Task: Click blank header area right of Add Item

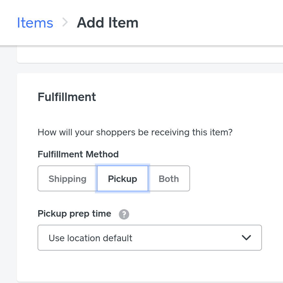Action: [x=210, y=23]
